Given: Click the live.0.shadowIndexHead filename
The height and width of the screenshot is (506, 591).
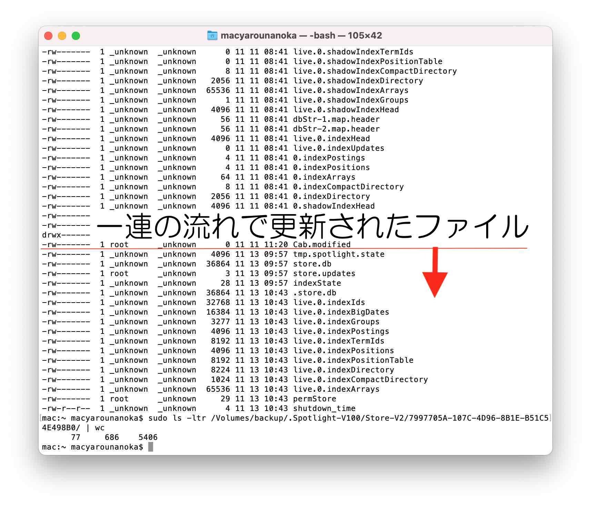Looking at the screenshot, I should [346, 109].
